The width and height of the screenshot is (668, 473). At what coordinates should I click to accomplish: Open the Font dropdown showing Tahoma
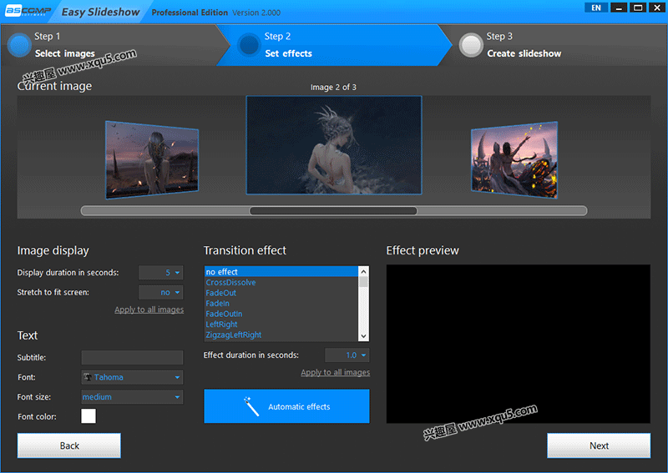point(132,377)
